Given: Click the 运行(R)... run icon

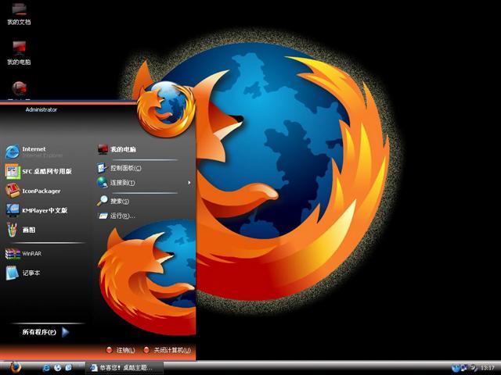Looking at the screenshot, I should point(103,216).
